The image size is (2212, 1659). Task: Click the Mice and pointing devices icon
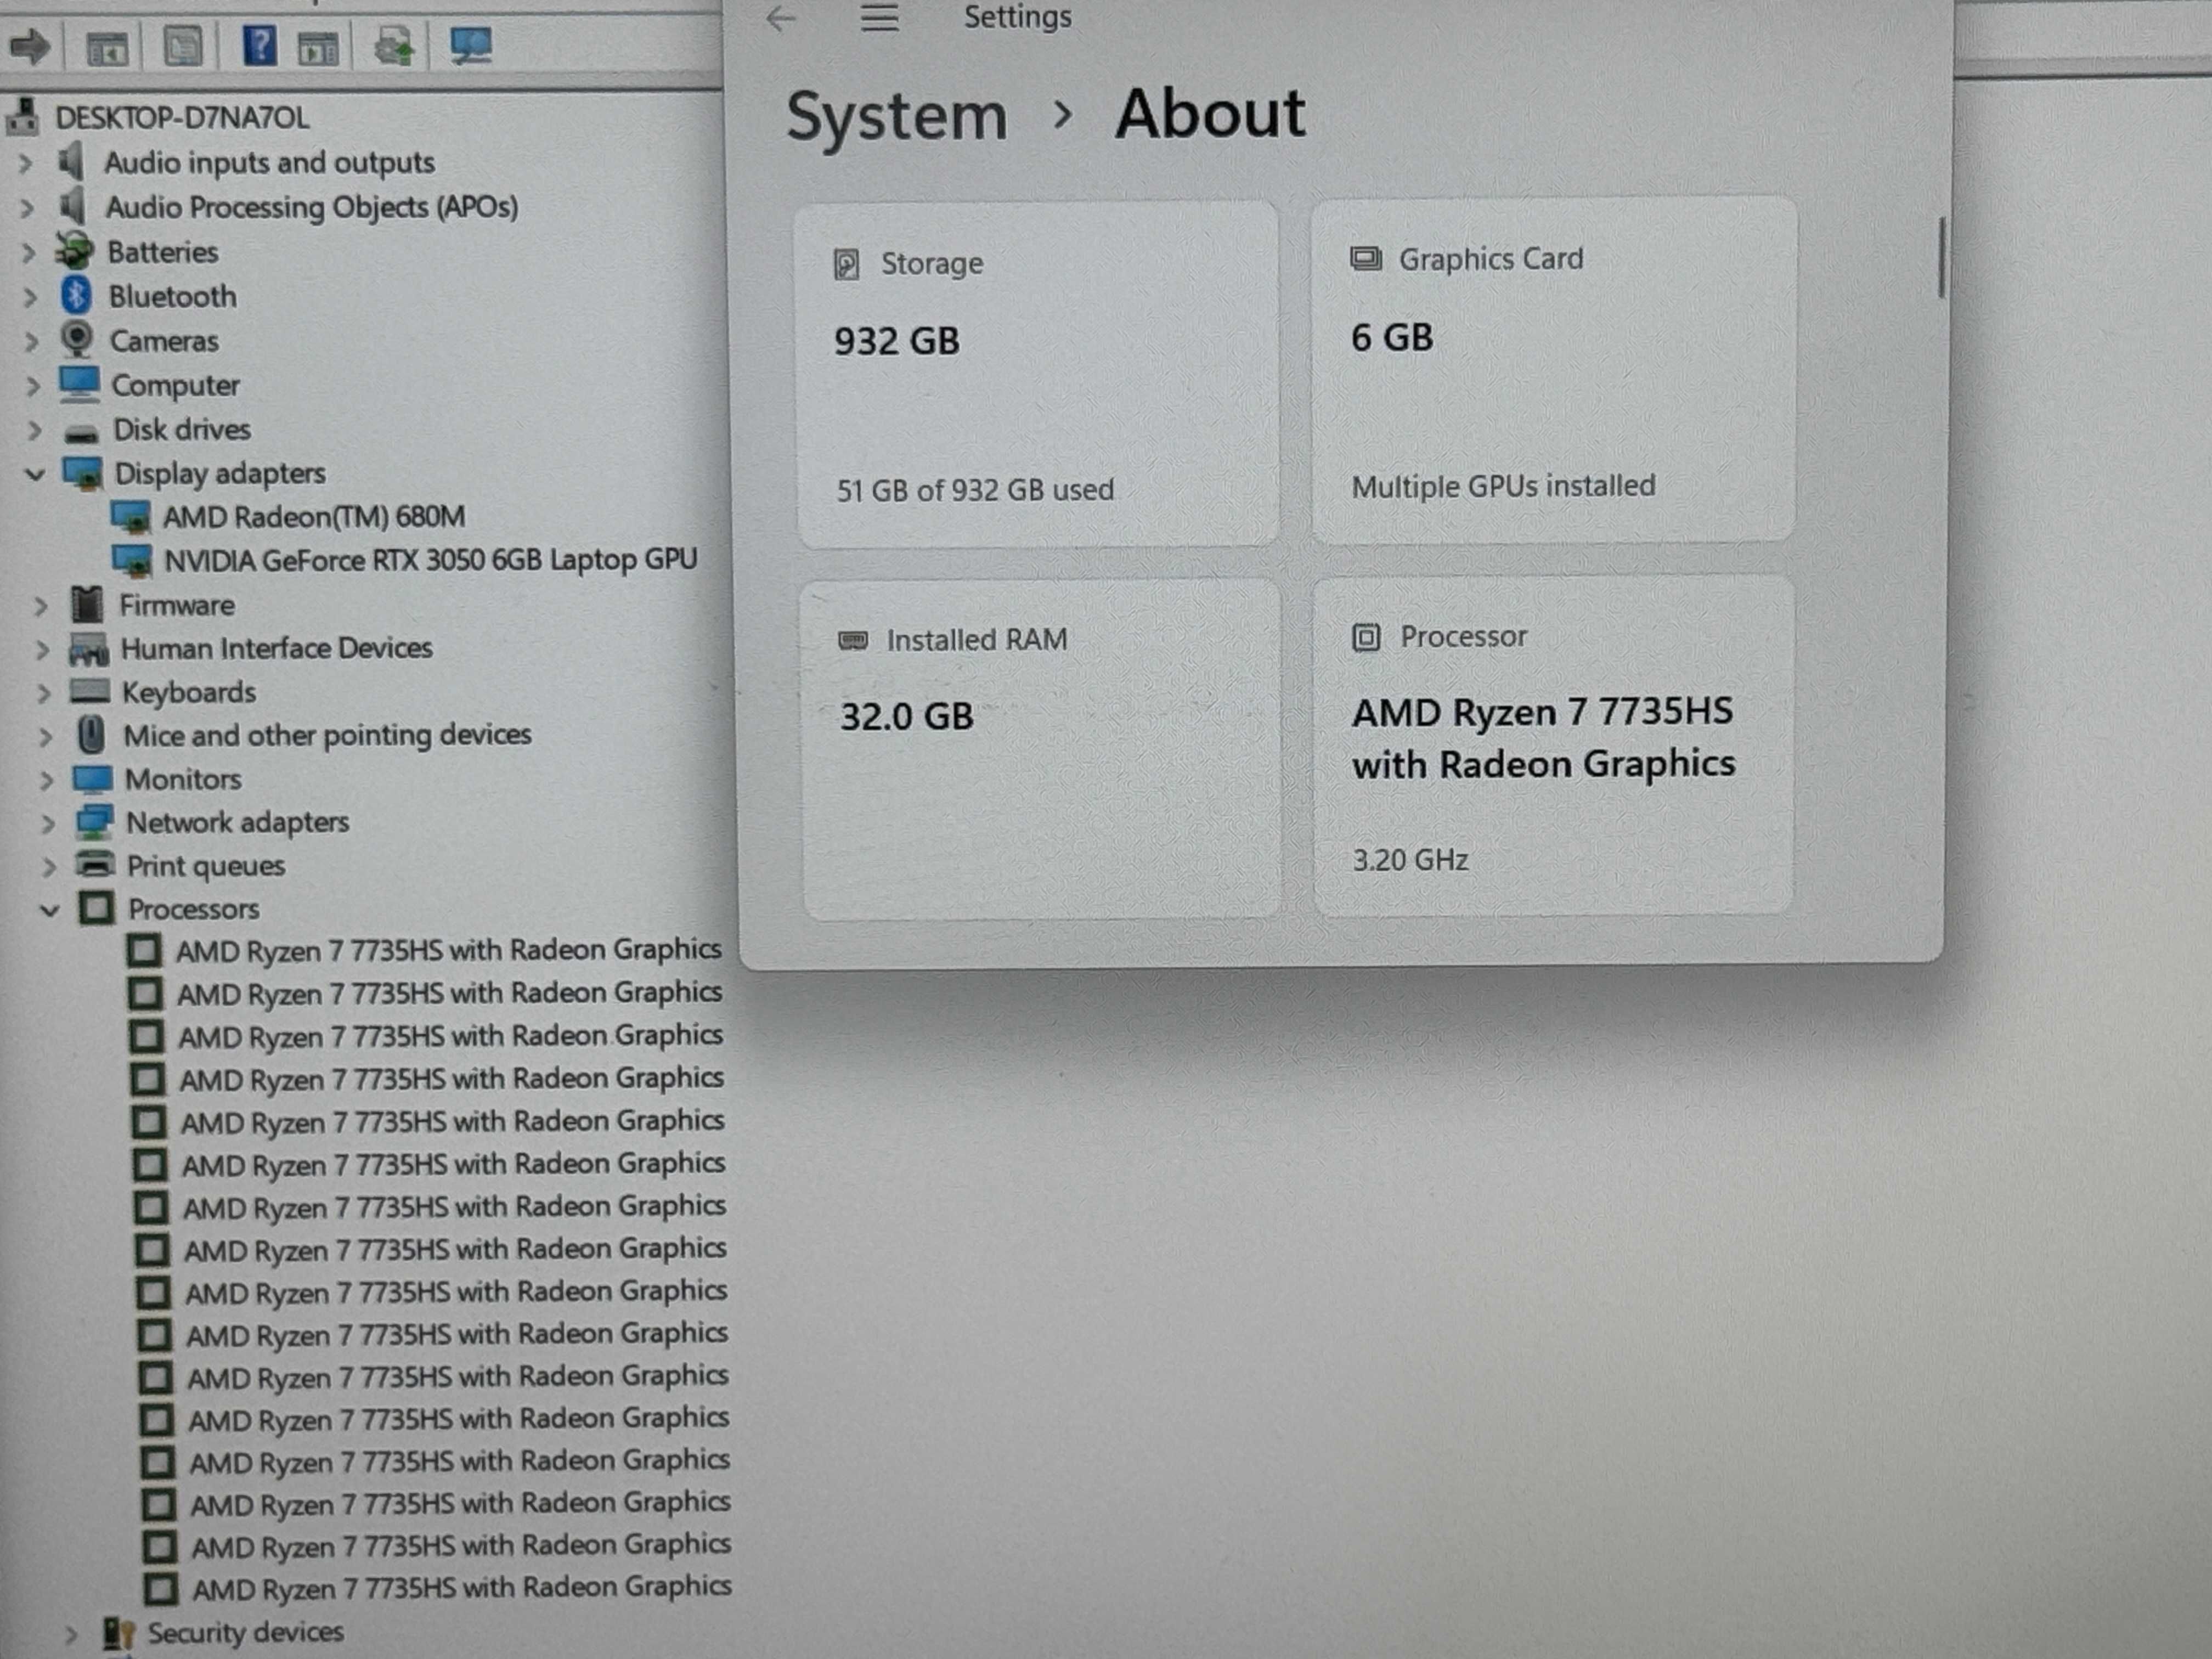tap(91, 736)
